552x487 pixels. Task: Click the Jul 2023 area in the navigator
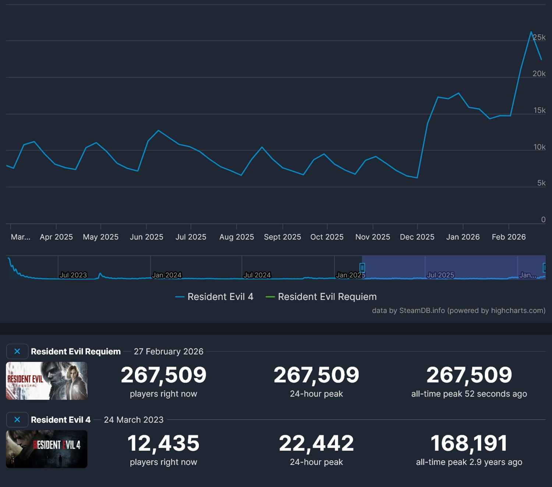coord(73,275)
